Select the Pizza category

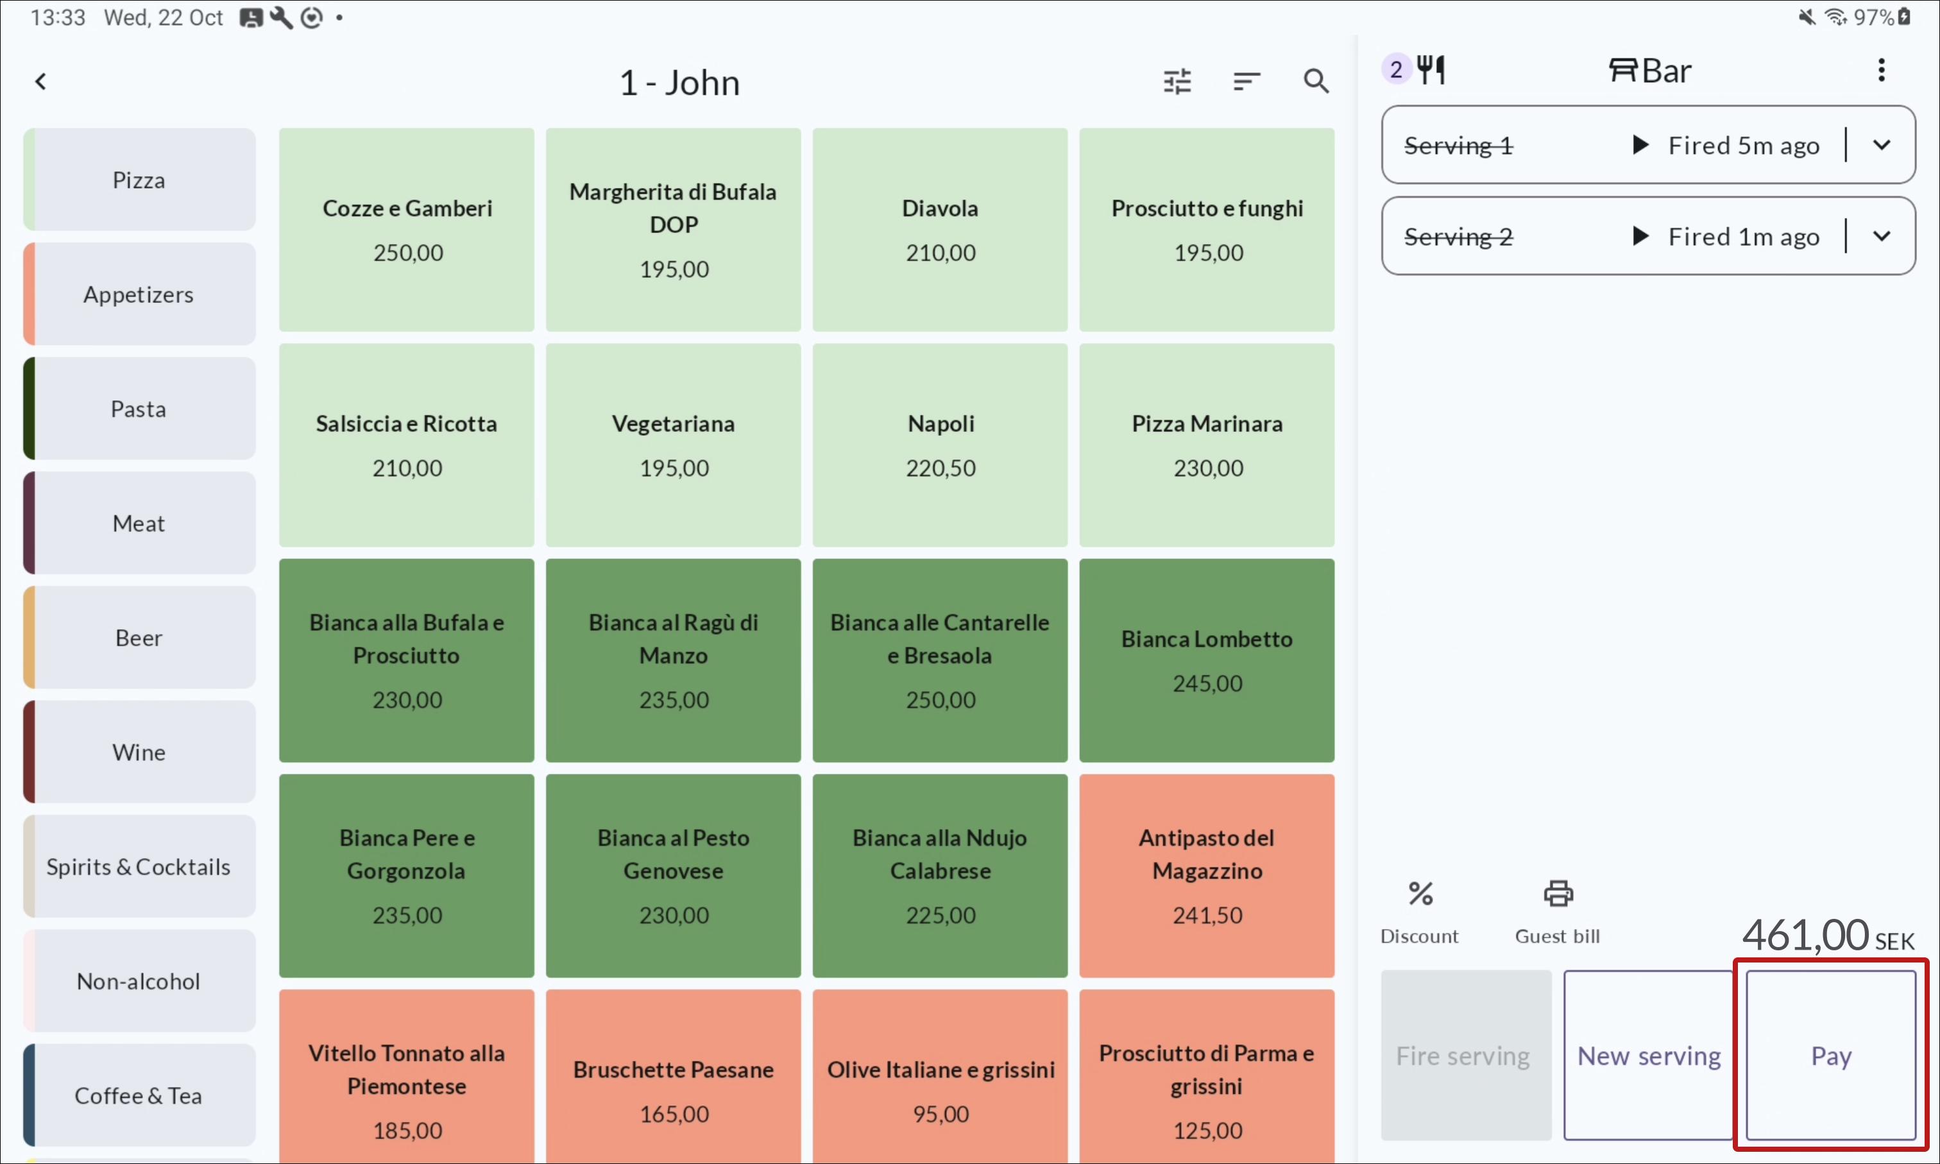click(x=140, y=180)
